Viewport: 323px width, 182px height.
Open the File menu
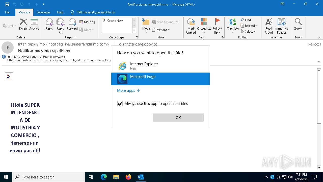coord(7,12)
